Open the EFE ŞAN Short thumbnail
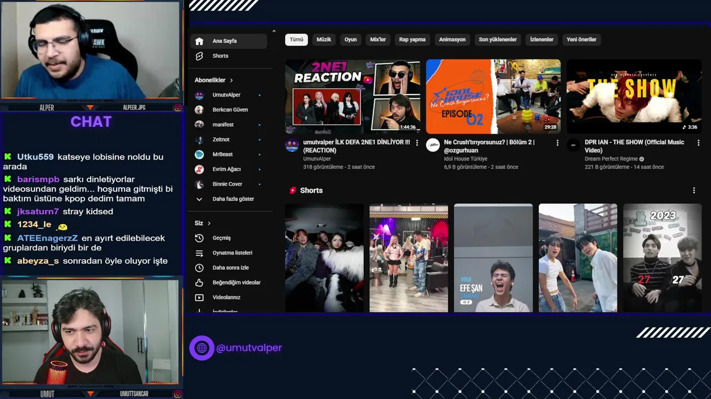 tap(493, 258)
